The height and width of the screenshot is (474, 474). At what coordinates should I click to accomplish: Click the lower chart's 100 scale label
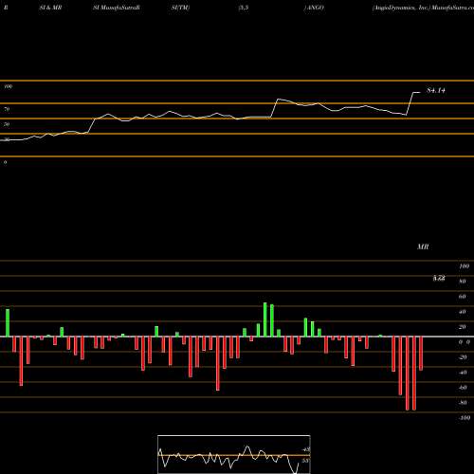[464, 266]
